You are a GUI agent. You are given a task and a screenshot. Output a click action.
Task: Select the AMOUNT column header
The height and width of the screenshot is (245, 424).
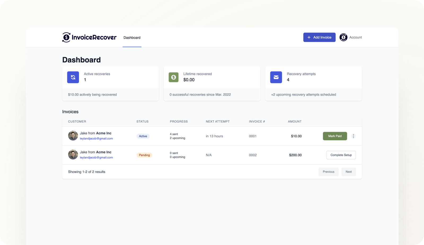295,122
